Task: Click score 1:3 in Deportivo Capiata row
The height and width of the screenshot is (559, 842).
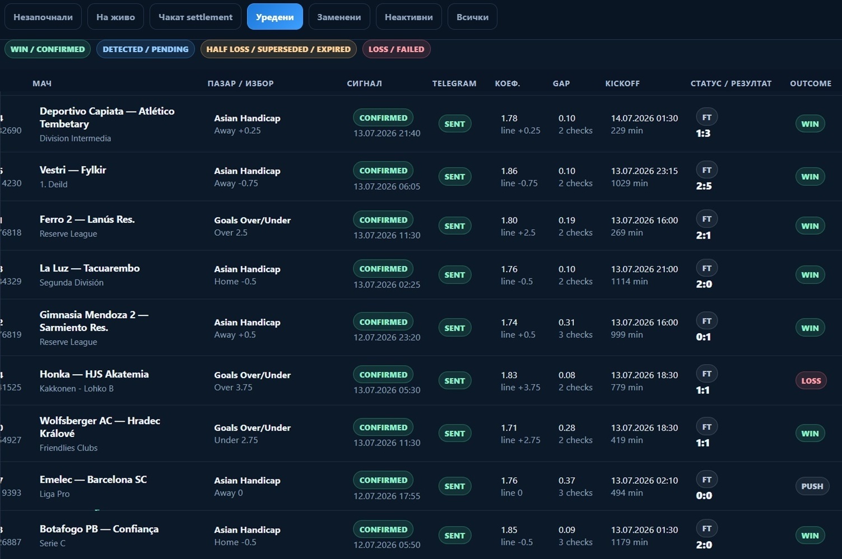Action: 703,133
